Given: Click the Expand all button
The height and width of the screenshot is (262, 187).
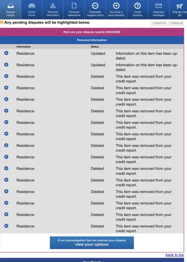Looking at the screenshot, I should coord(159,23).
